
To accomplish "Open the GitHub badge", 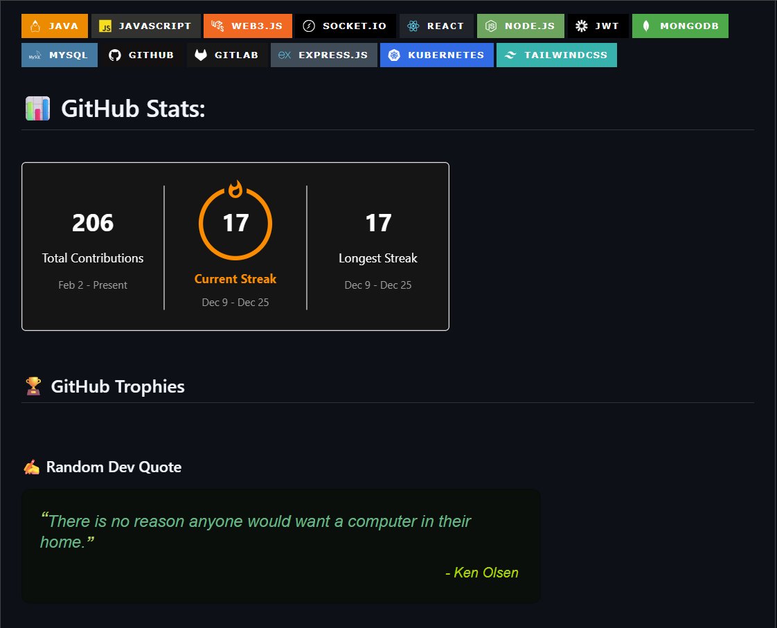I will click(142, 55).
